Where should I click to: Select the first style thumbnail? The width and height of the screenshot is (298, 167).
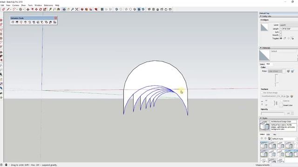pos(264,145)
